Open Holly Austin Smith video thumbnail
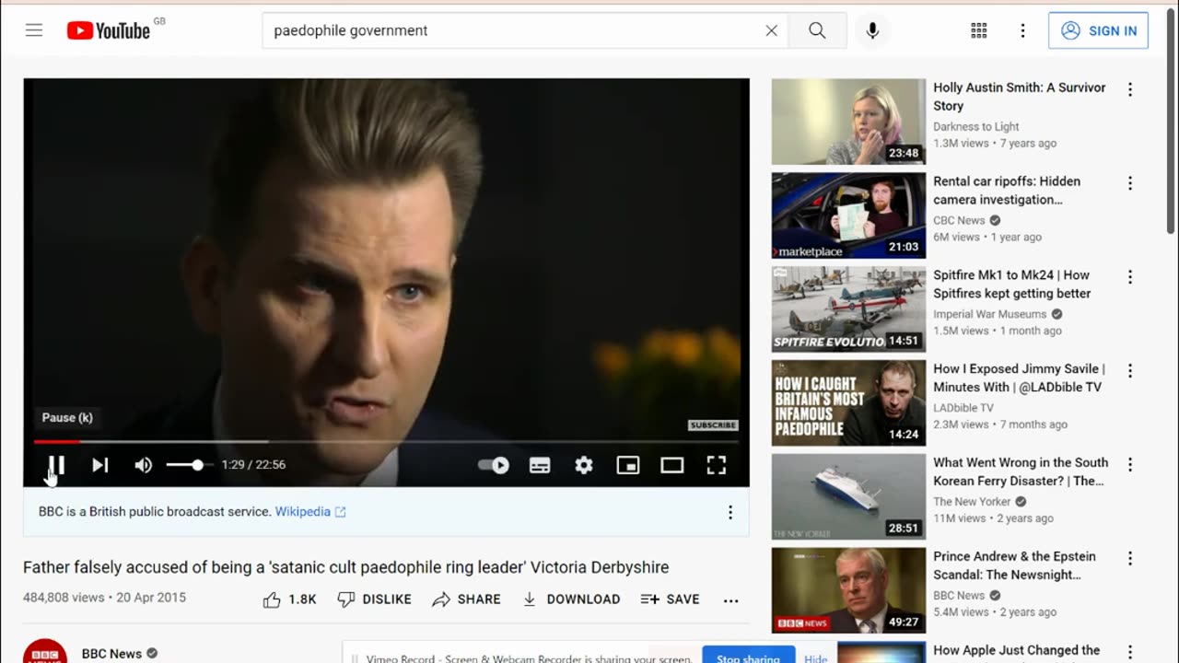Image resolution: width=1179 pixels, height=663 pixels. click(848, 122)
